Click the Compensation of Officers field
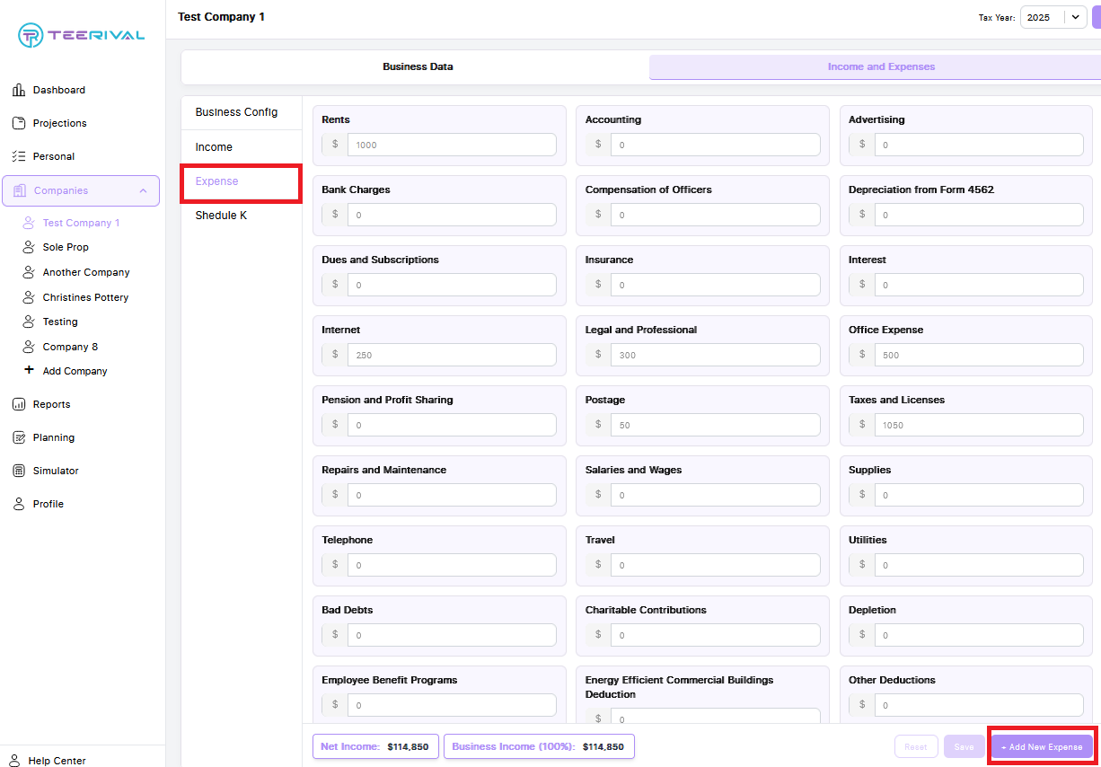The image size is (1101, 767). pos(716,215)
